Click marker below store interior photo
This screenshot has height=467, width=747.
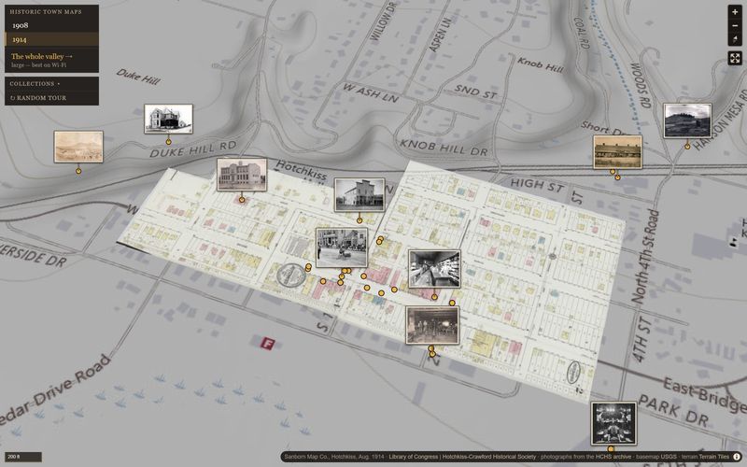[434, 297]
